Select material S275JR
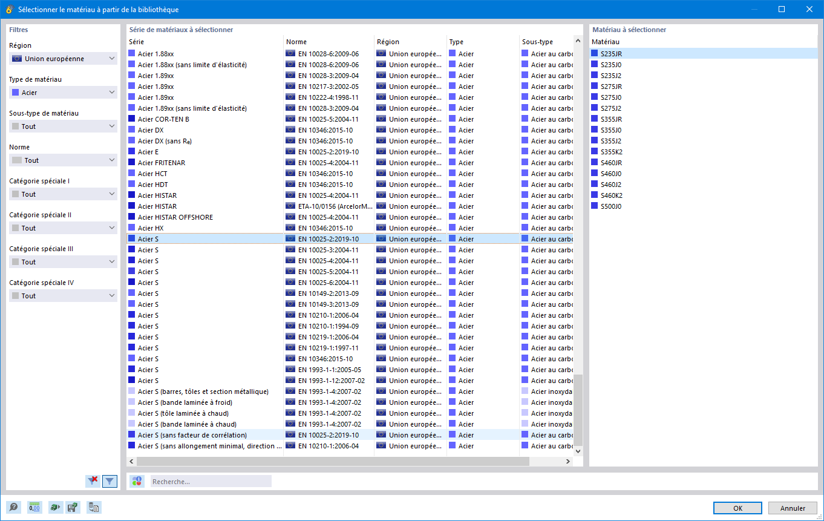This screenshot has width=824, height=521. point(704,87)
